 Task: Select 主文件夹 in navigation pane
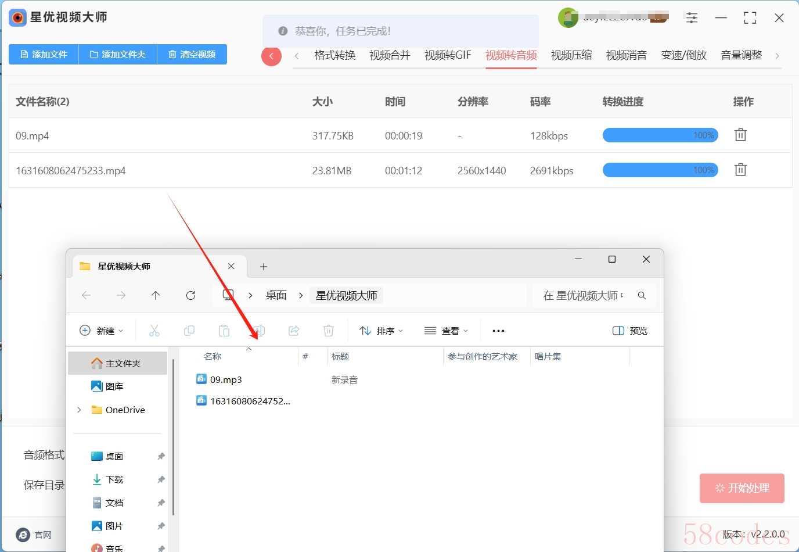click(118, 363)
